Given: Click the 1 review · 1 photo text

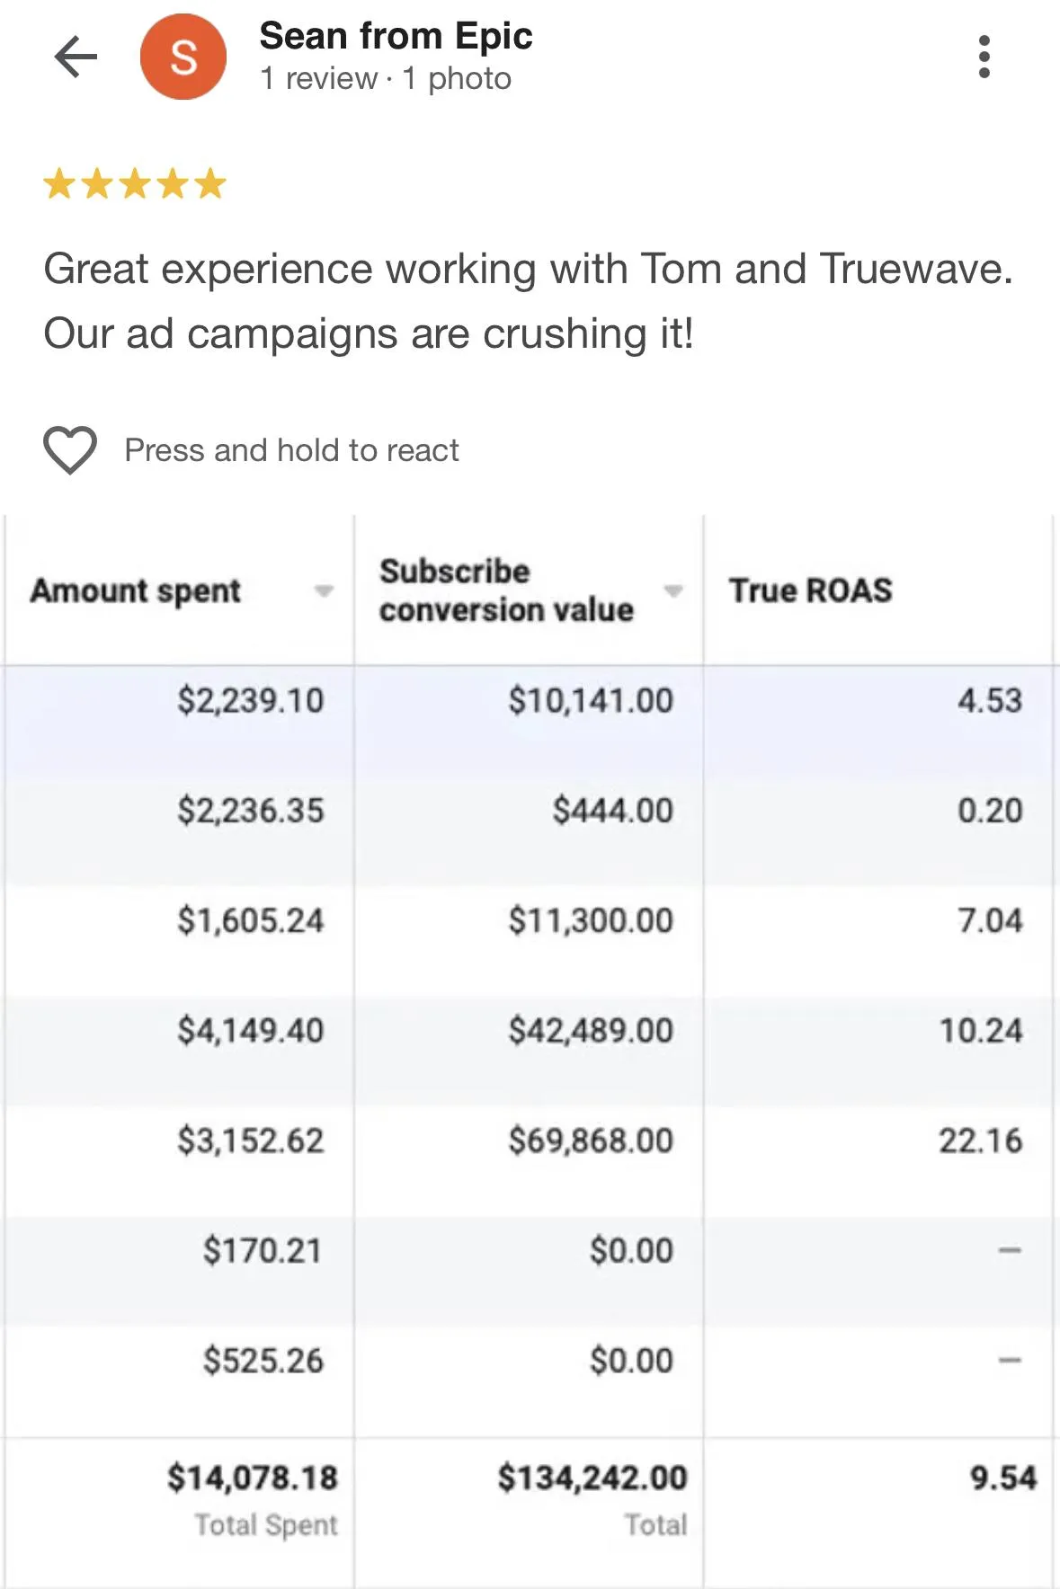Looking at the screenshot, I should click(x=386, y=79).
